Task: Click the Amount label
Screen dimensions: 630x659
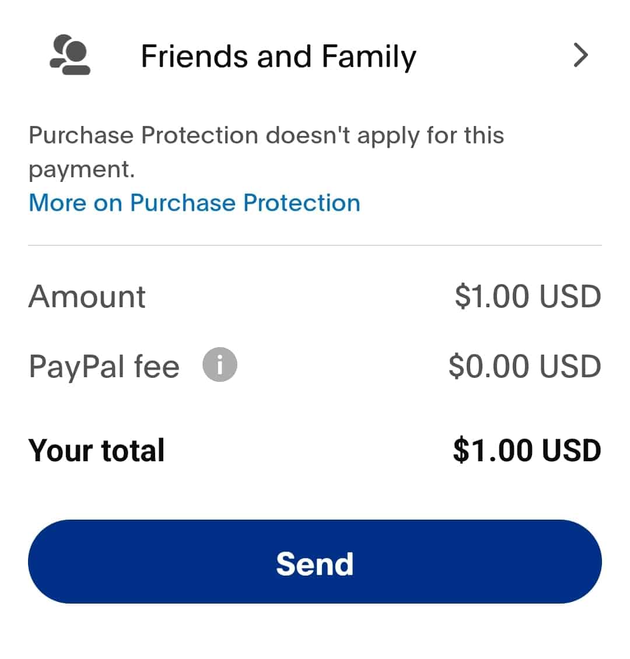Action: 87,297
